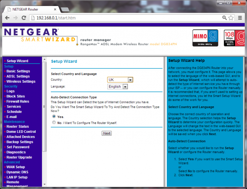Viewport: 247px width, 189px height.
Task: Open Dynamic DNS
Action: pos(17,172)
